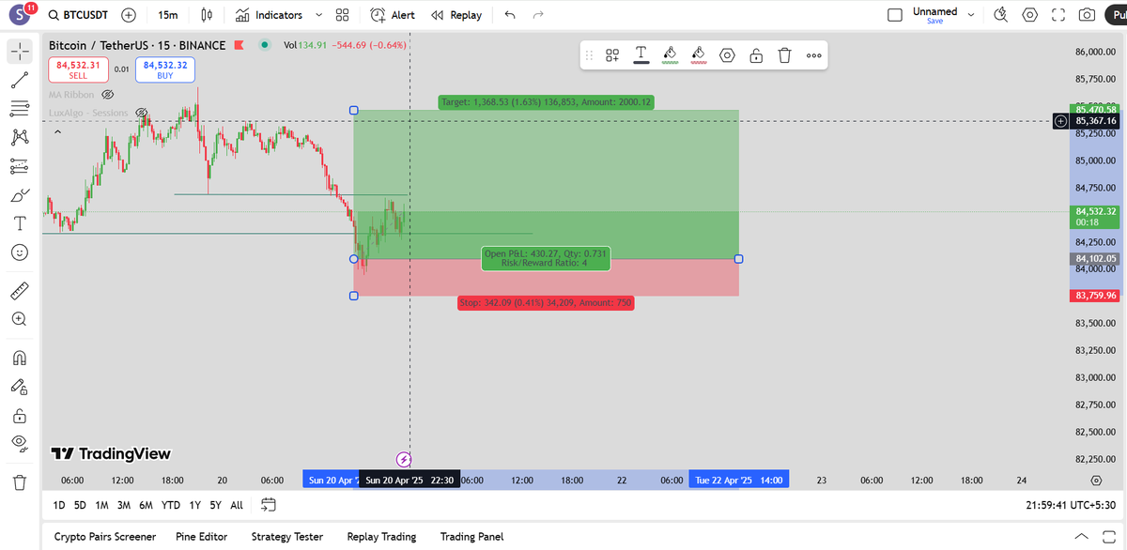Open the Fibonacci and Gann tools
The image size is (1127, 550).
20,109
